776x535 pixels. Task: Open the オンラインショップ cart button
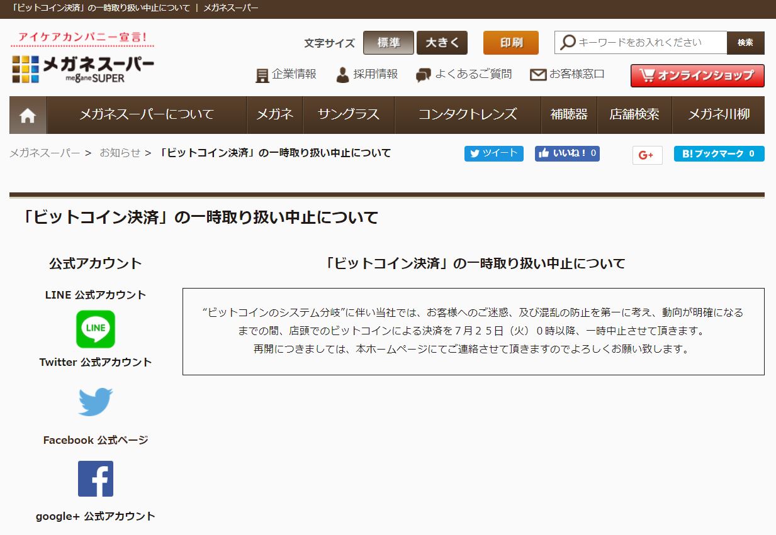(697, 75)
